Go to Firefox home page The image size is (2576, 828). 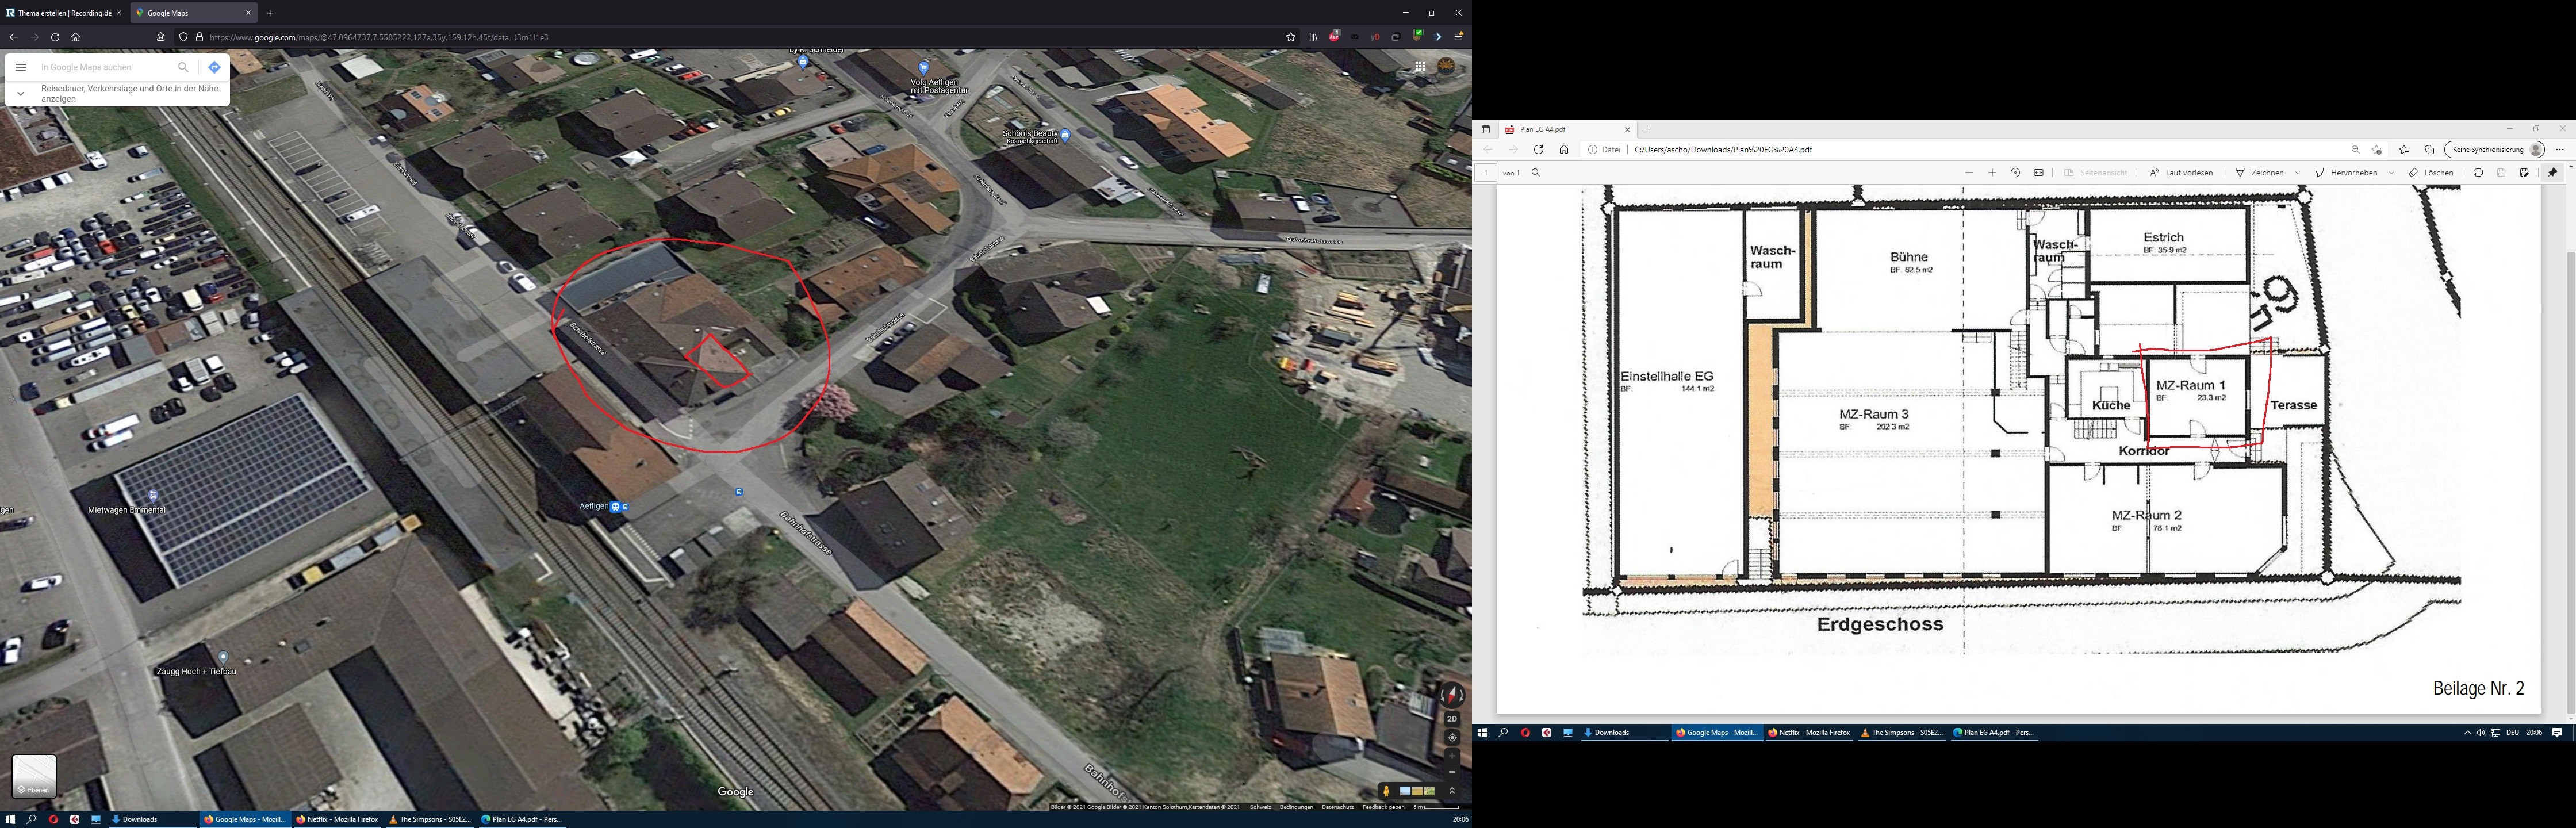(x=76, y=37)
